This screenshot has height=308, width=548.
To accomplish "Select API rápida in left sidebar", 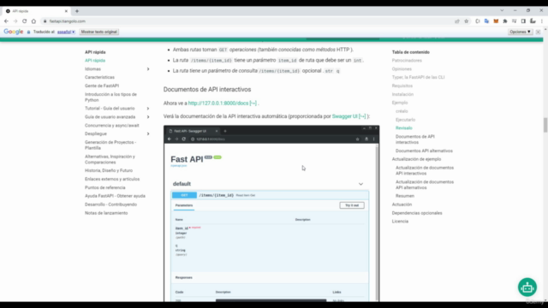I will click(95, 61).
